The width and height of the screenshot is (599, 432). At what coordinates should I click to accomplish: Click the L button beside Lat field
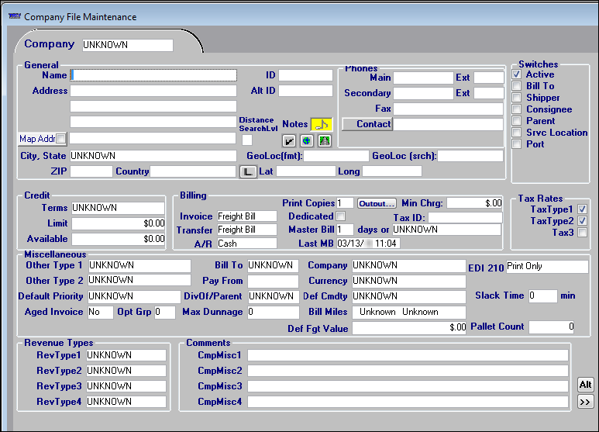247,171
